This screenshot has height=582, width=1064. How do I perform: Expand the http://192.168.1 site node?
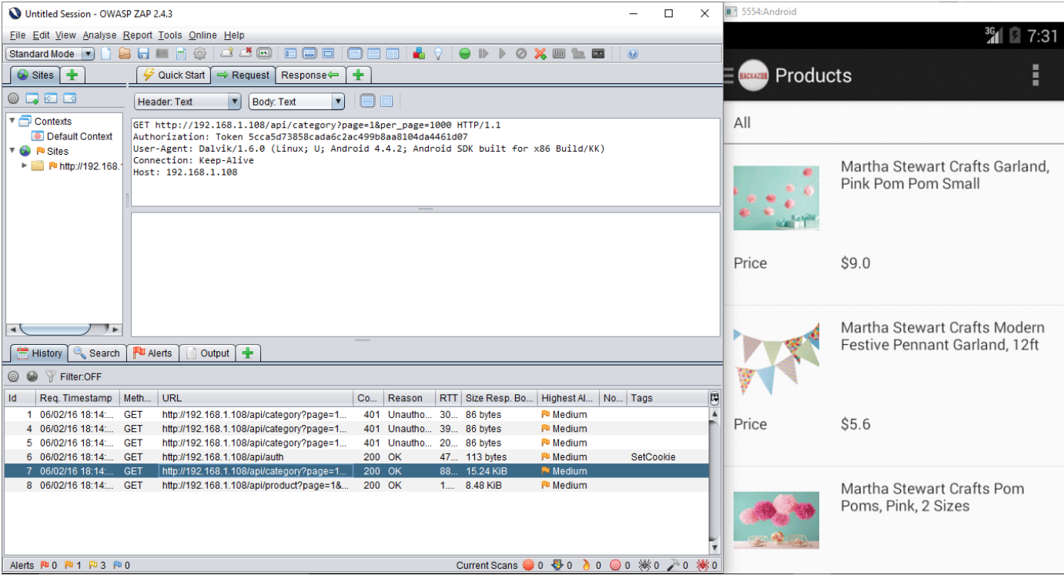coord(25,166)
